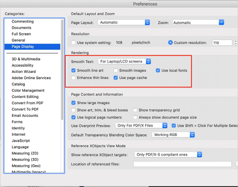Select the Color Management category
The width and height of the screenshot is (238, 187).
[x=28, y=90]
